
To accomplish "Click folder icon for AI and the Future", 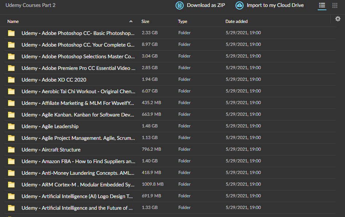I will [11, 208].
